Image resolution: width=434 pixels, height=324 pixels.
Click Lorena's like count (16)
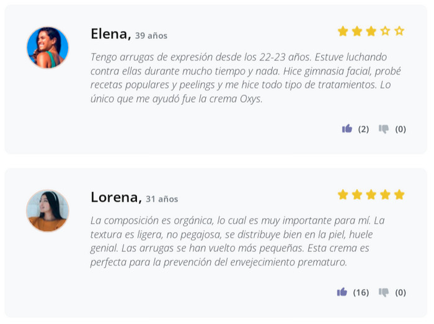point(361,292)
